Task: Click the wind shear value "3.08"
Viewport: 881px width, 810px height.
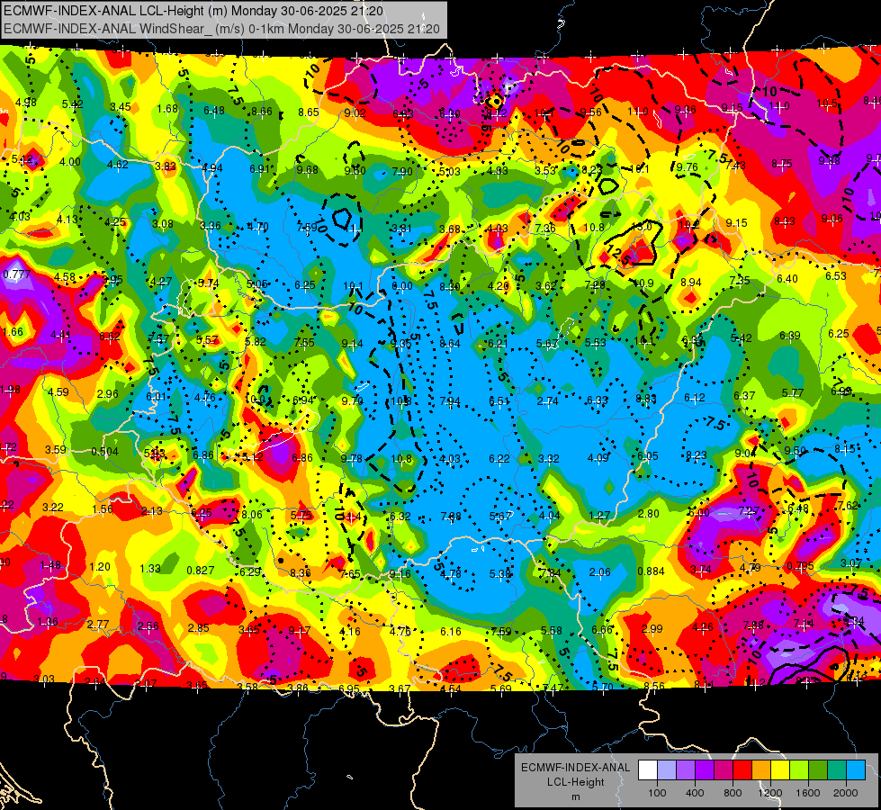Action: (x=163, y=224)
